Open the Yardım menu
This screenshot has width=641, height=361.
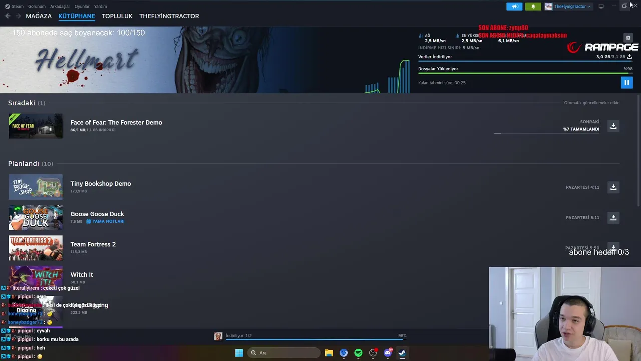click(x=100, y=6)
